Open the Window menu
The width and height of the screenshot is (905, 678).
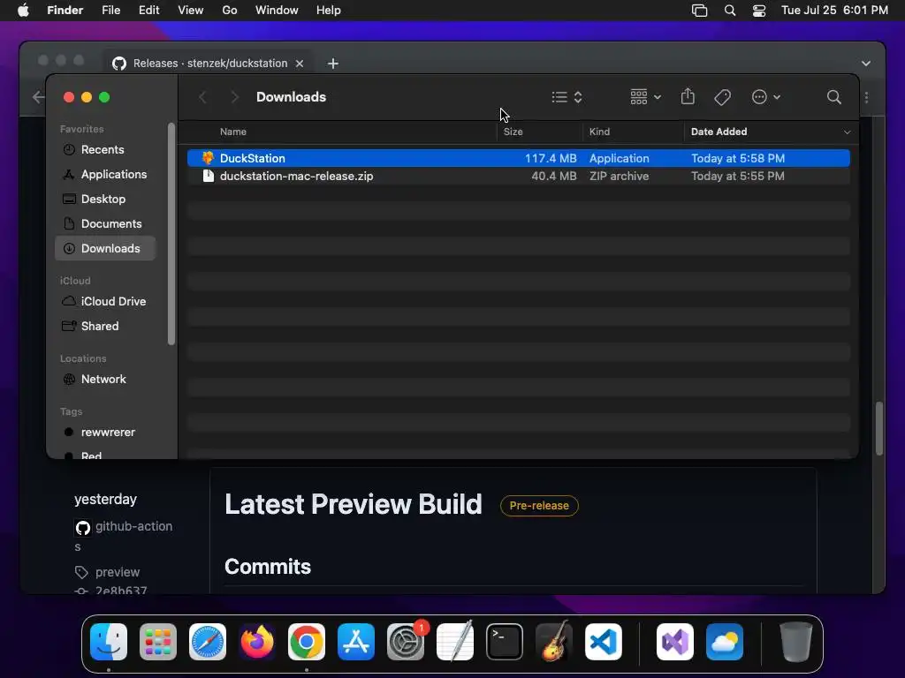click(x=277, y=11)
